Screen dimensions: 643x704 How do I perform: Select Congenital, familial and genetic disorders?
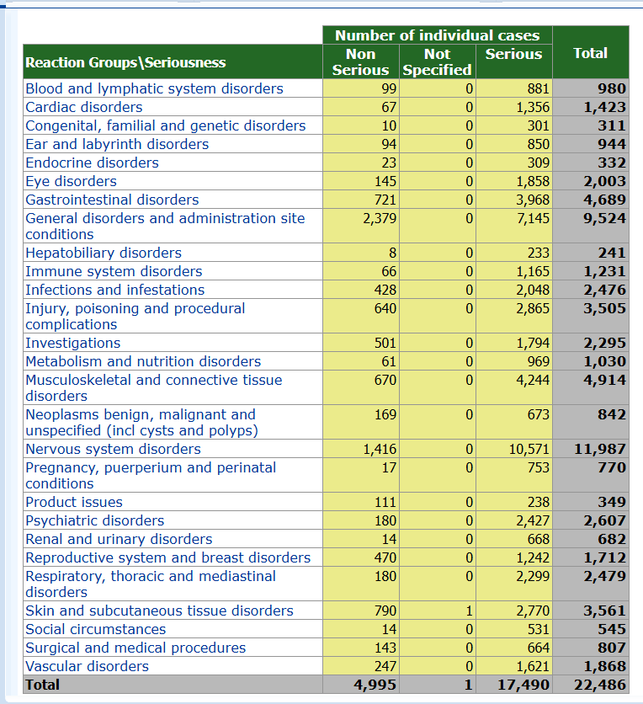point(166,125)
